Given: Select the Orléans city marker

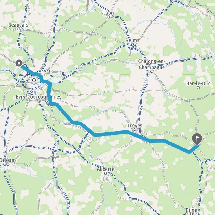Looking at the screenshot, I should [8, 164].
